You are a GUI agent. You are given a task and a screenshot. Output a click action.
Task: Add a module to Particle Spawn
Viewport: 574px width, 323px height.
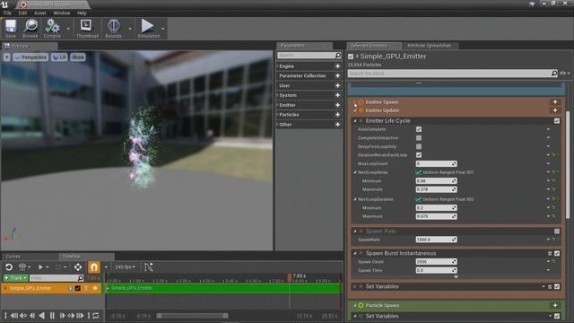pyautogui.click(x=555, y=305)
